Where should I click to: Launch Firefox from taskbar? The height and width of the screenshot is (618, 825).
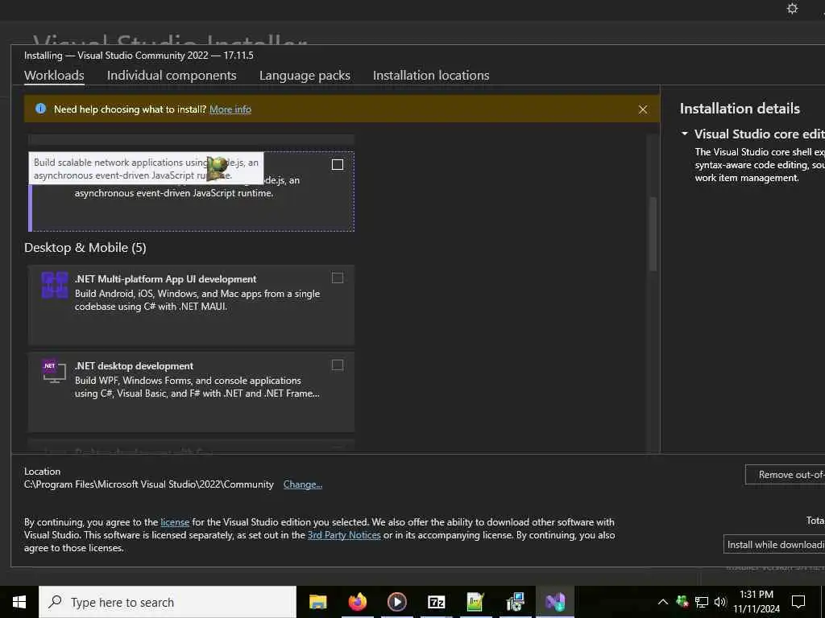(358, 602)
